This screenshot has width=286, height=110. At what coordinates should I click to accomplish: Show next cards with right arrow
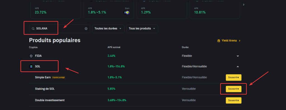[x=244, y=4]
